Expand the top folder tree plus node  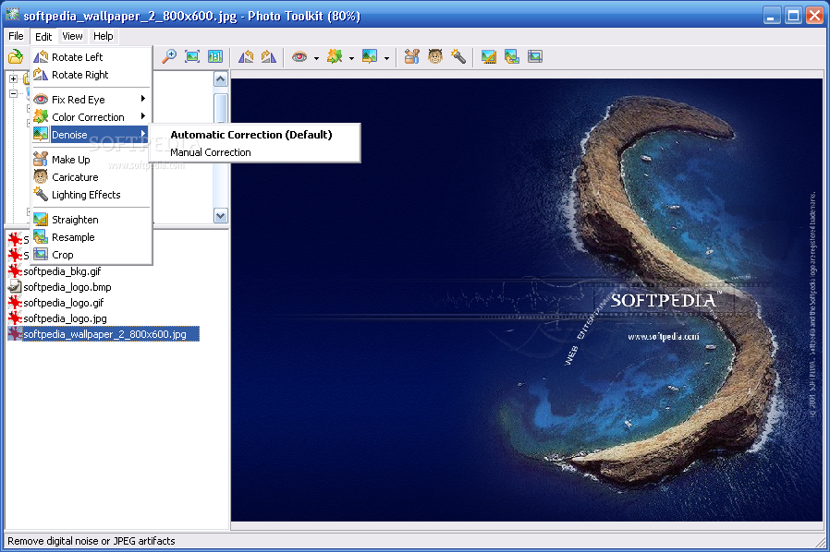13,78
